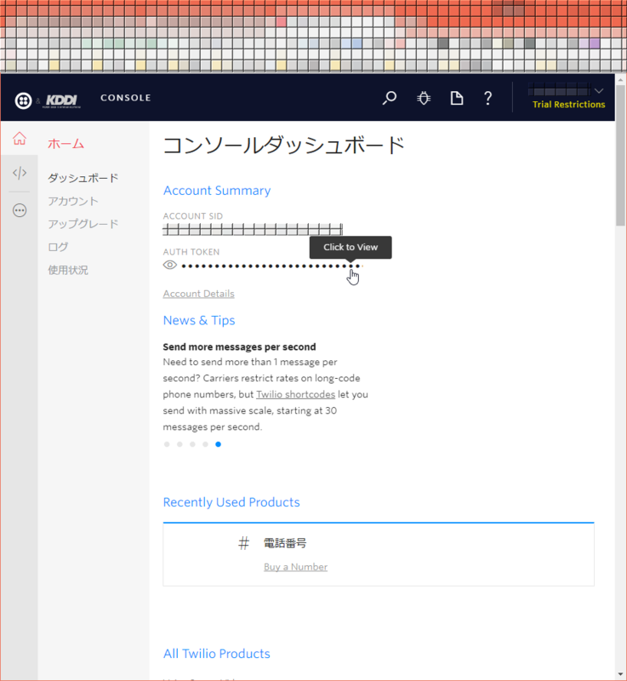627x681 pixels.
Task: Open アカウント menu item
Action: coord(73,201)
